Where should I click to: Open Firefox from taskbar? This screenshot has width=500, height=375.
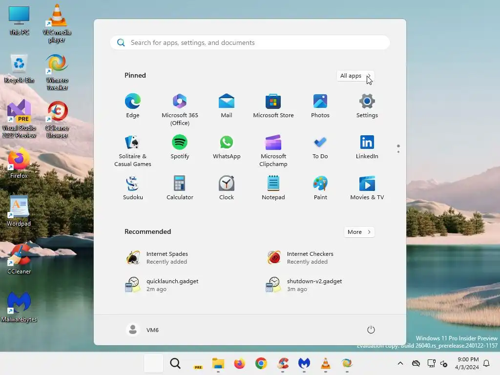tap(239, 363)
